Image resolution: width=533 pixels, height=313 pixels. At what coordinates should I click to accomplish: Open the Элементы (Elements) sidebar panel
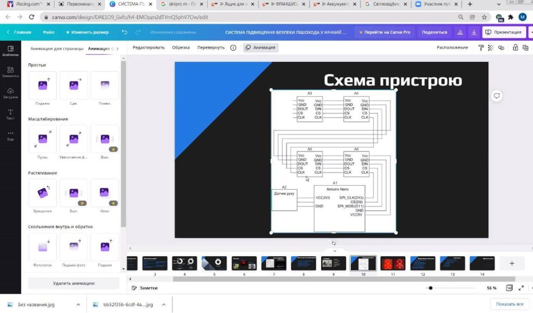[10, 72]
